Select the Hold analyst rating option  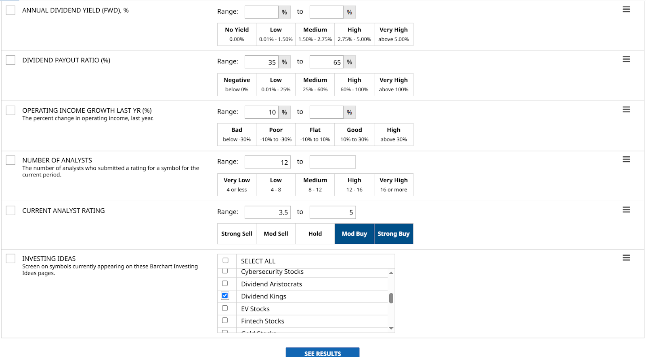point(315,234)
